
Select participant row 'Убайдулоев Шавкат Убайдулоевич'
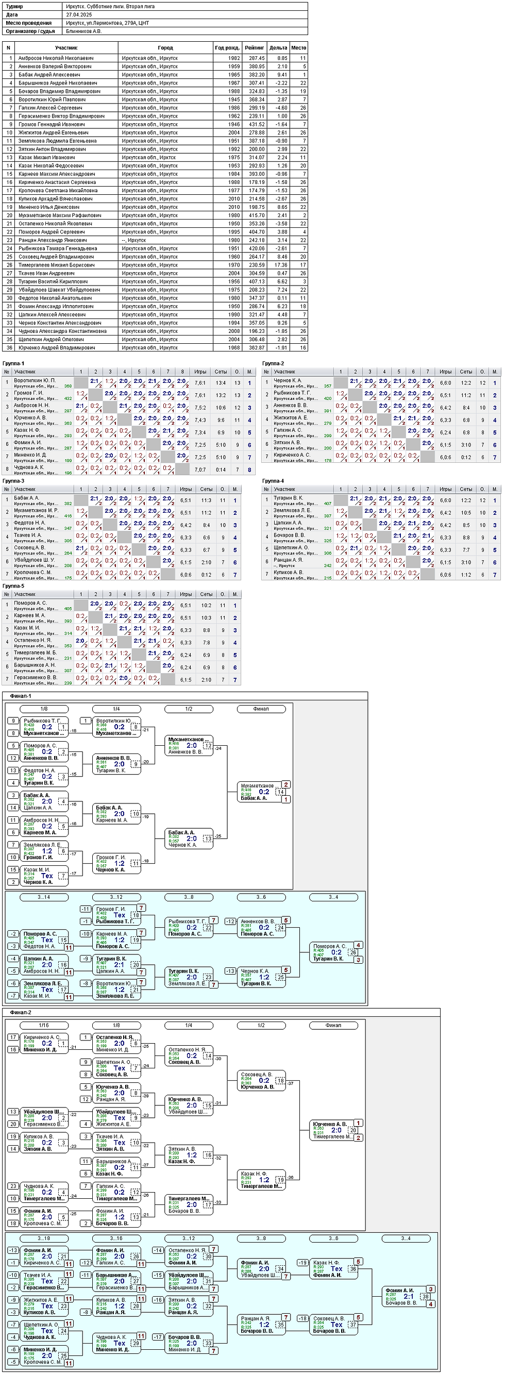(x=155, y=290)
